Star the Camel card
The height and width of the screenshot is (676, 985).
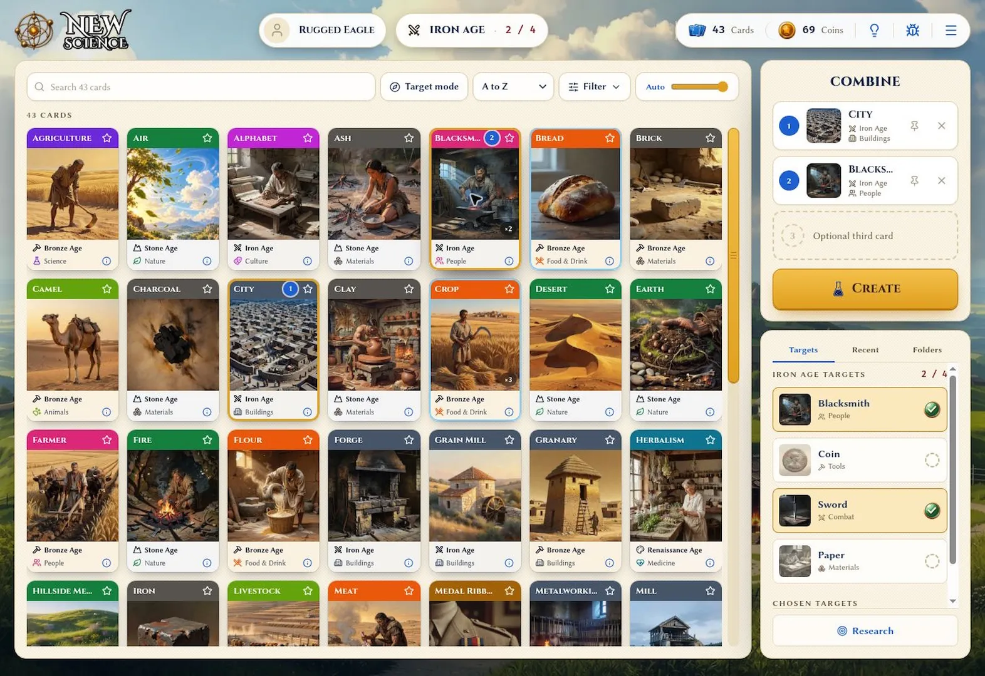pyautogui.click(x=107, y=289)
